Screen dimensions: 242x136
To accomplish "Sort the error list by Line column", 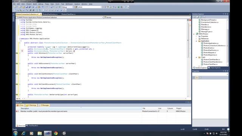I will (x=162, y=108).
